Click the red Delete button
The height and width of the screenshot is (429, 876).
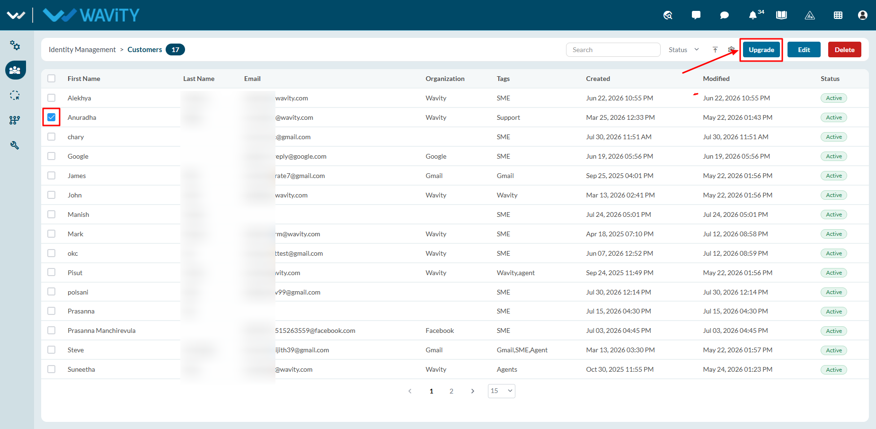click(845, 50)
